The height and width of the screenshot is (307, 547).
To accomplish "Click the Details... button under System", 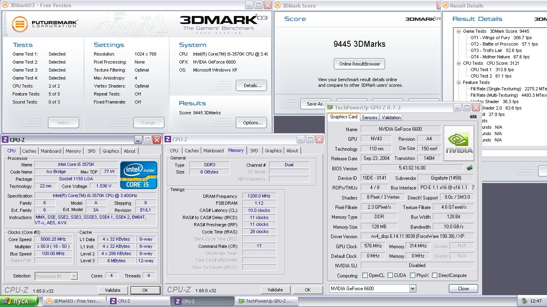I will point(252,86).
